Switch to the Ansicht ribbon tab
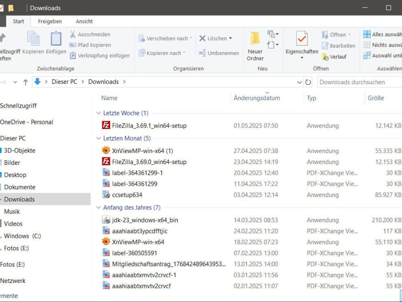The height and width of the screenshot is (302, 402). [84, 22]
